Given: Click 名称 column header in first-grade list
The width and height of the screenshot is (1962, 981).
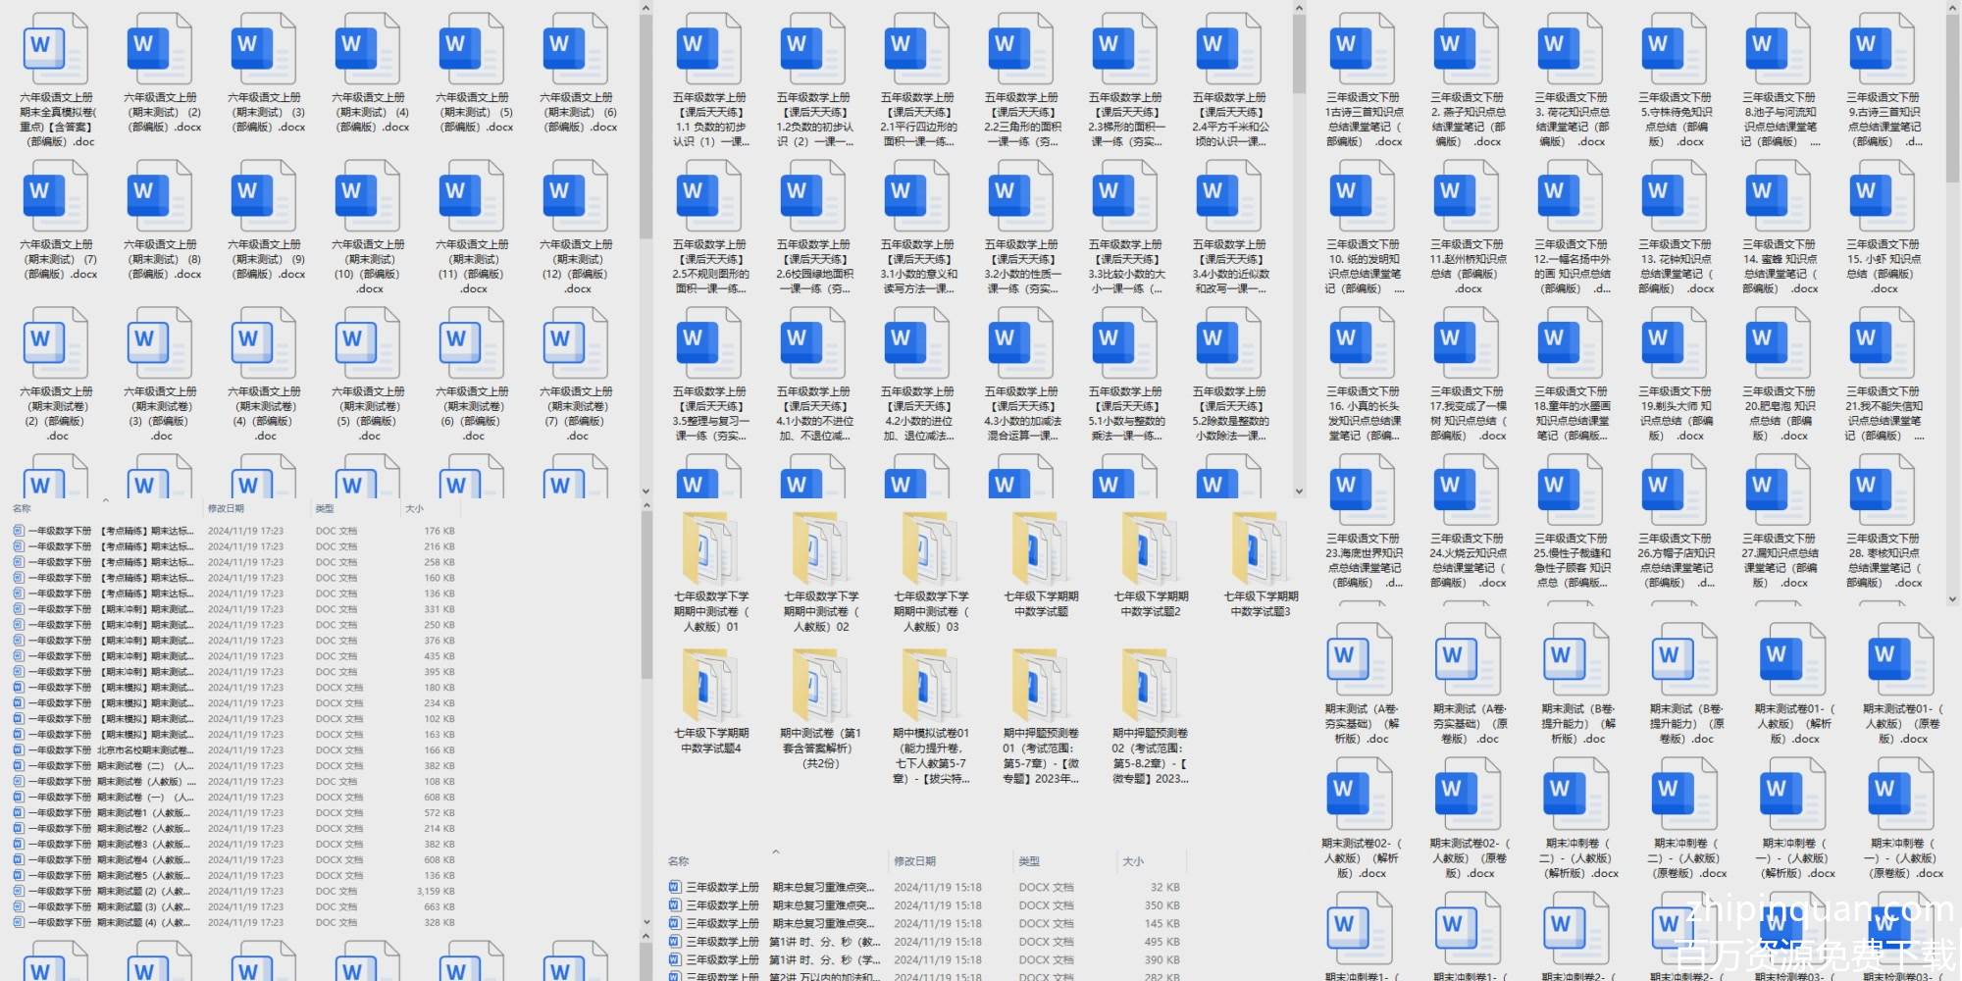Looking at the screenshot, I should click(22, 508).
